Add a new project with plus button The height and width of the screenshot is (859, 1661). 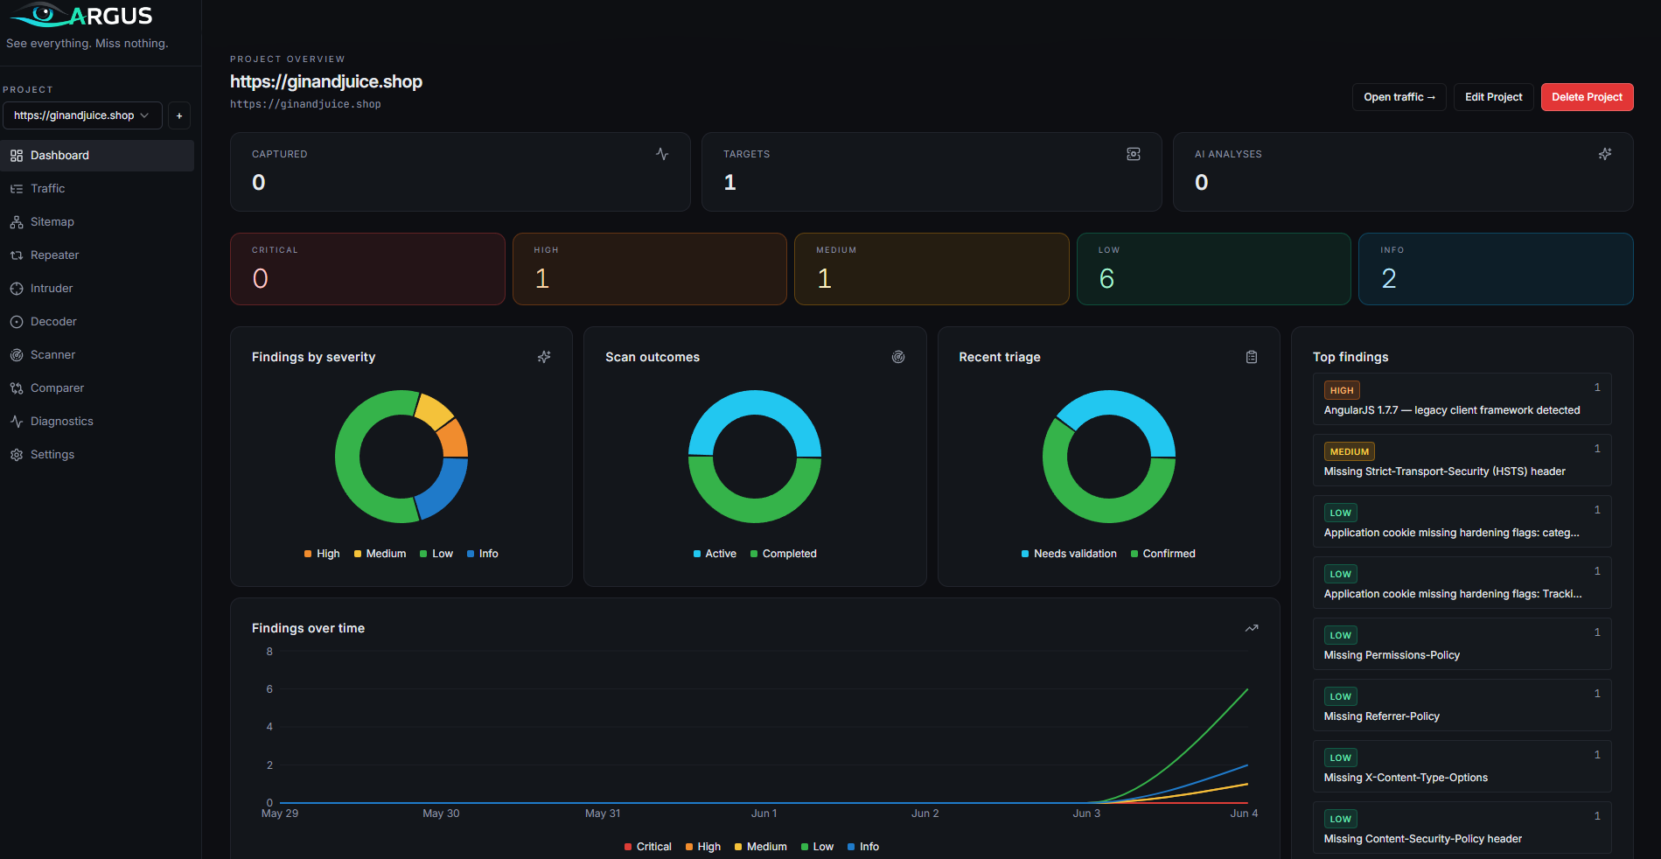pyautogui.click(x=179, y=115)
